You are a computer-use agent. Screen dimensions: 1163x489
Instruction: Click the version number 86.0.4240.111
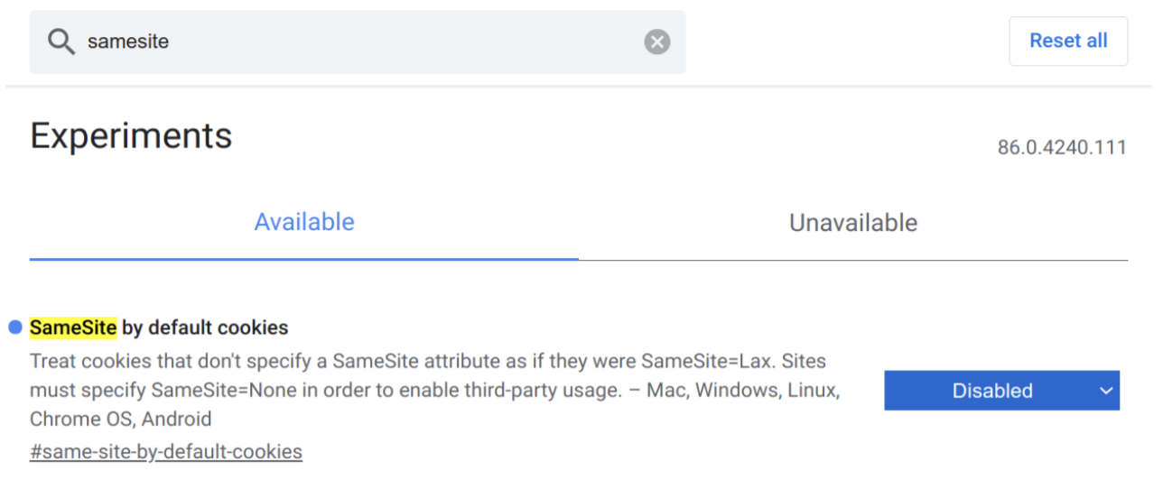[x=1062, y=148]
